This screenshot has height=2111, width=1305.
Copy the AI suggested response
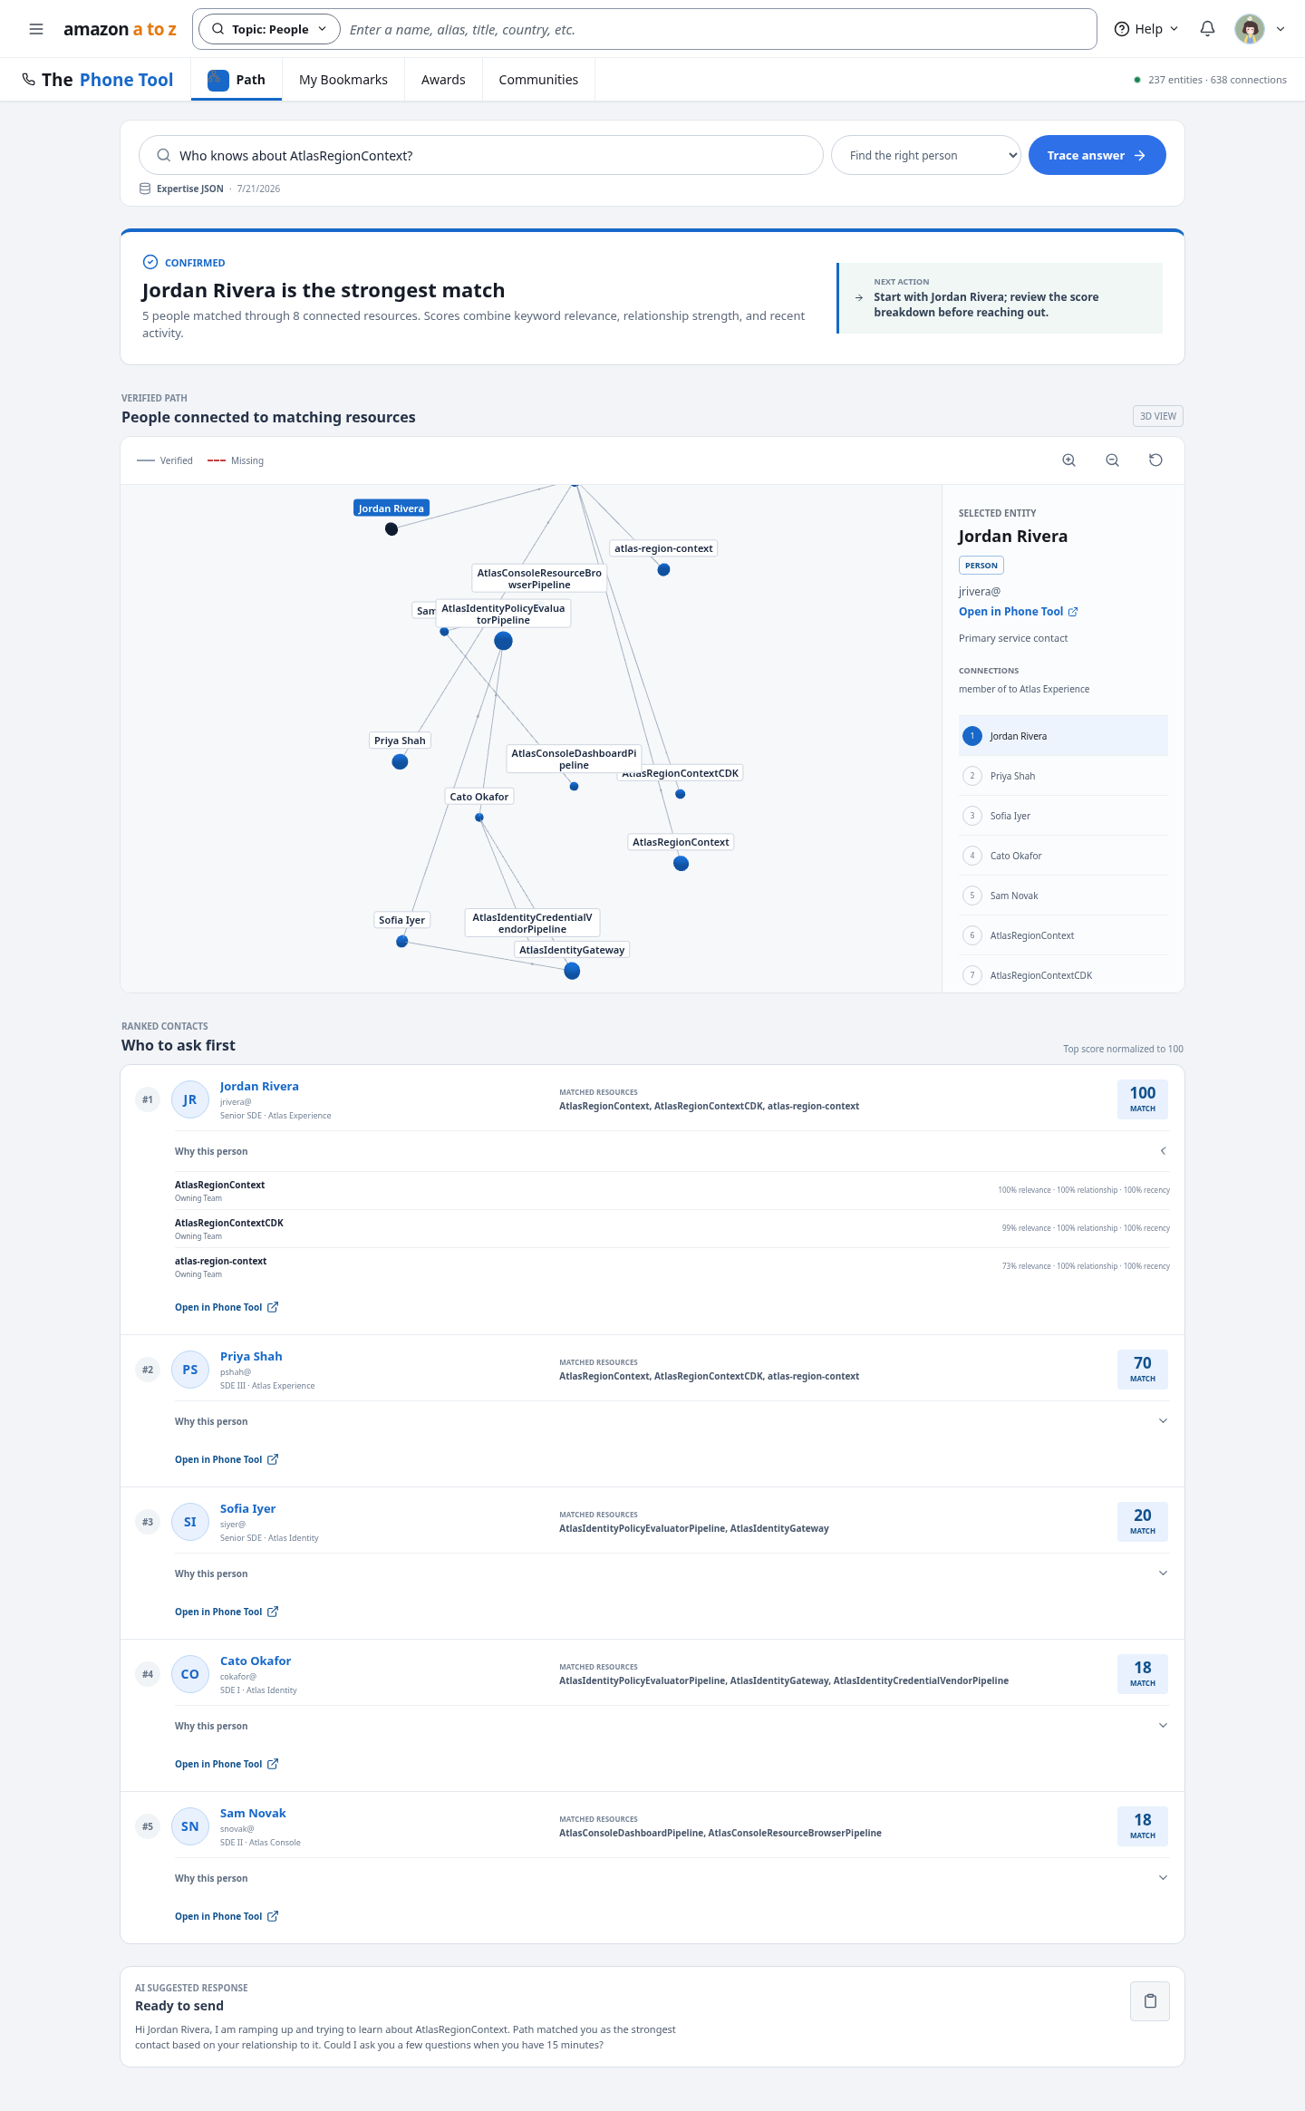pyautogui.click(x=1150, y=2001)
